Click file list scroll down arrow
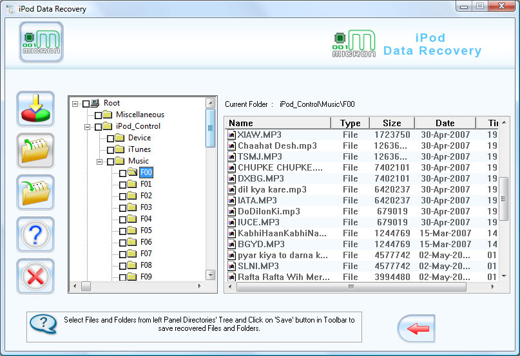Screen dimensions: 520x356 pyautogui.click(x=504, y=276)
